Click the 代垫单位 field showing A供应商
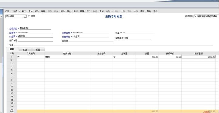This screenshot has height=113, width=219. pyautogui.click(x=90, y=37)
